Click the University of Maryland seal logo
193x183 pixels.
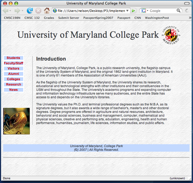(x=171, y=35)
